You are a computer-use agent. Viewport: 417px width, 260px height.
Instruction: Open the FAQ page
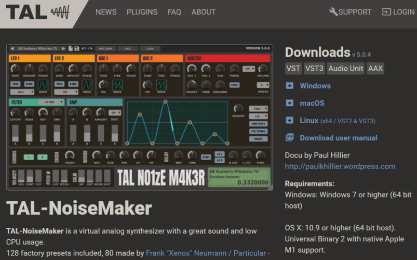[x=174, y=12]
